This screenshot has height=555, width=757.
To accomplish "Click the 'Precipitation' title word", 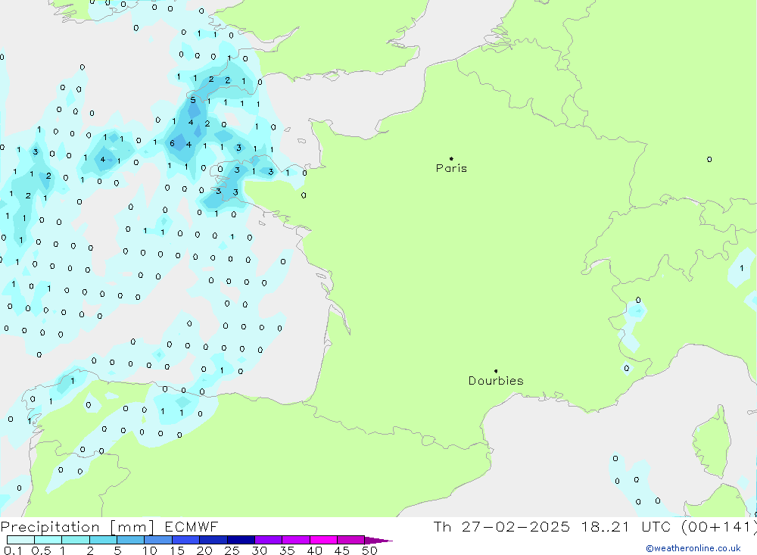I will [50, 527].
